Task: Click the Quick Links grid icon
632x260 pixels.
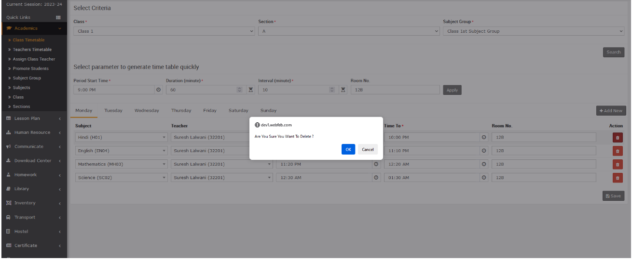Action: point(59,17)
